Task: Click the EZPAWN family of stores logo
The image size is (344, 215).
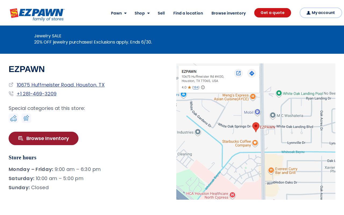Action: tap(37, 15)
